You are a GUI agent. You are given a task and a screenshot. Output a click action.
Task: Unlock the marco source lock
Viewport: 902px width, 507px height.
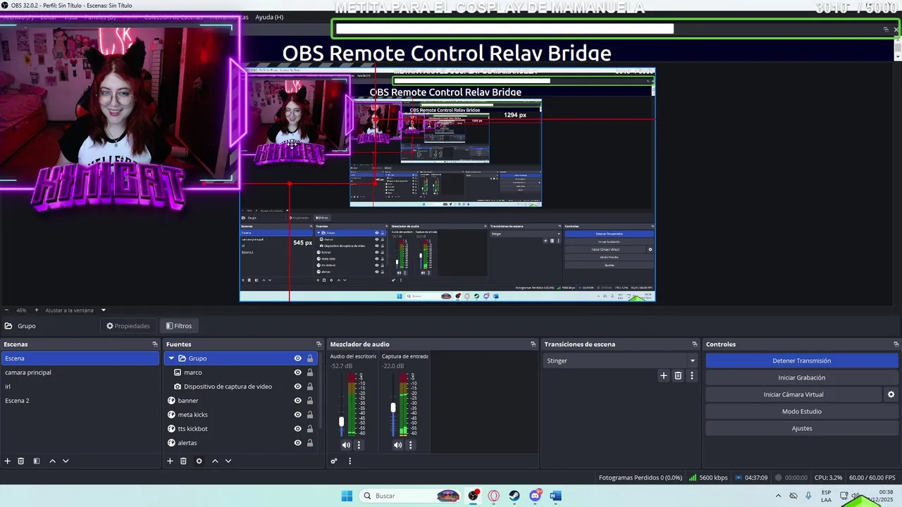309,373
